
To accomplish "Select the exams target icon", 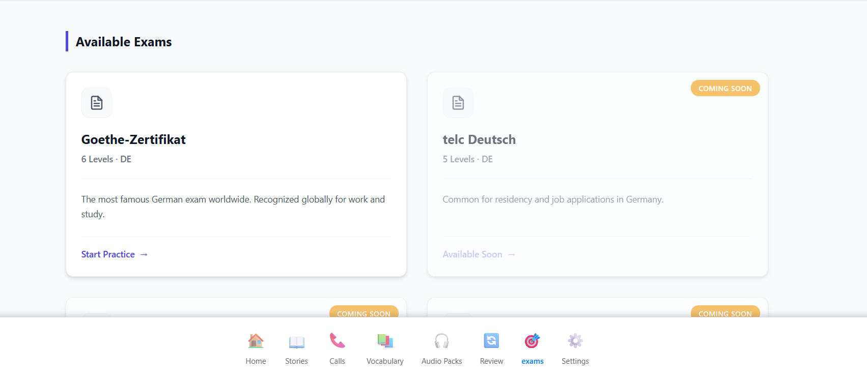I will [532, 341].
